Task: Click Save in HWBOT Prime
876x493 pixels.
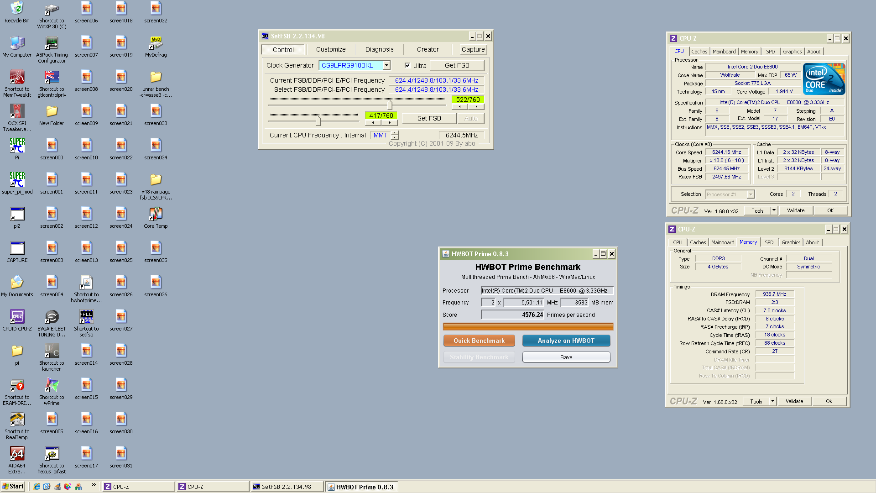Action: click(566, 357)
